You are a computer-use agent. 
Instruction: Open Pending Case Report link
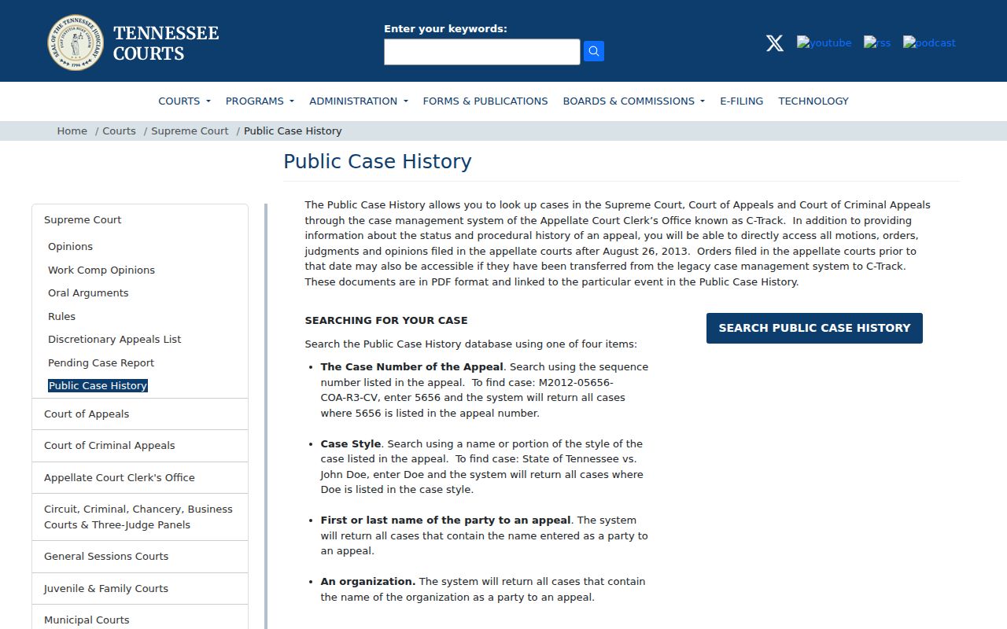pyautogui.click(x=101, y=362)
